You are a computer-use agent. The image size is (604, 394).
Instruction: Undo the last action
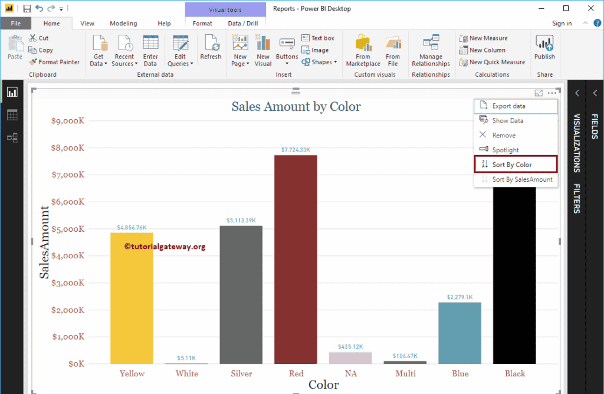click(40, 8)
